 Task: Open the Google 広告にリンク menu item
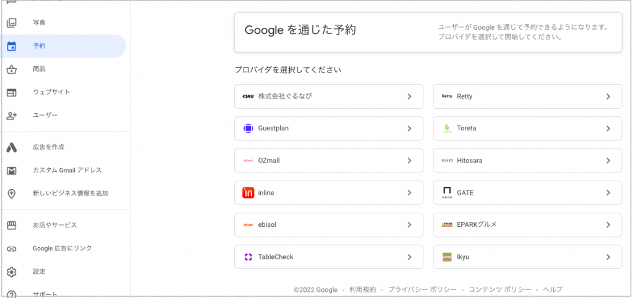coord(64,249)
